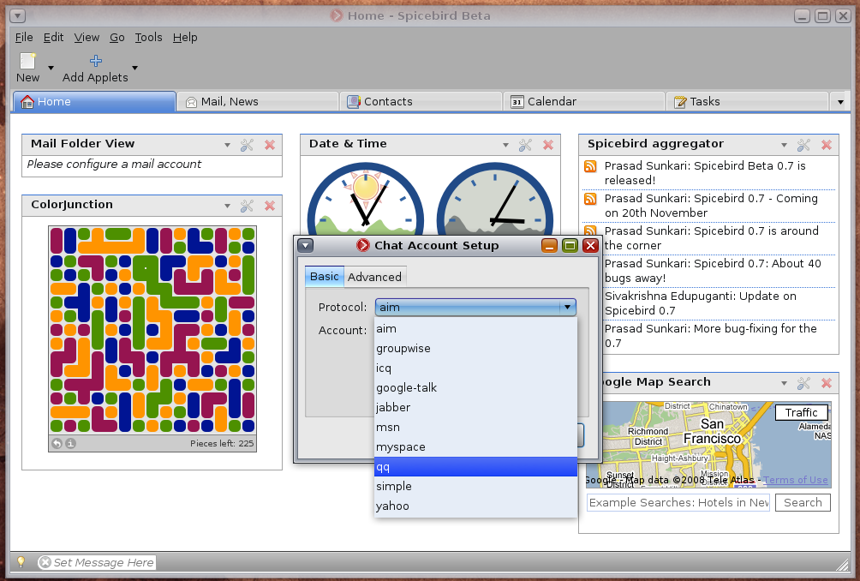
Task: Open ColorJunction settings wrench icon
Action: click(x=247, y=206)
